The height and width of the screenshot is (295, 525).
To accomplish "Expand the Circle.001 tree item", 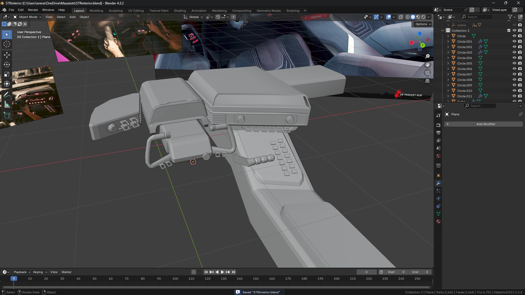I will click(448, 42).
